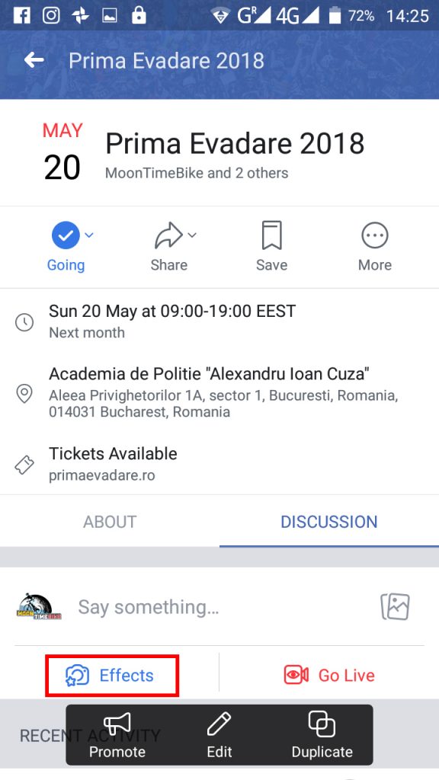Toggle the Going checkmark status
Screen dimensions: 439x780
pos(66,235)
